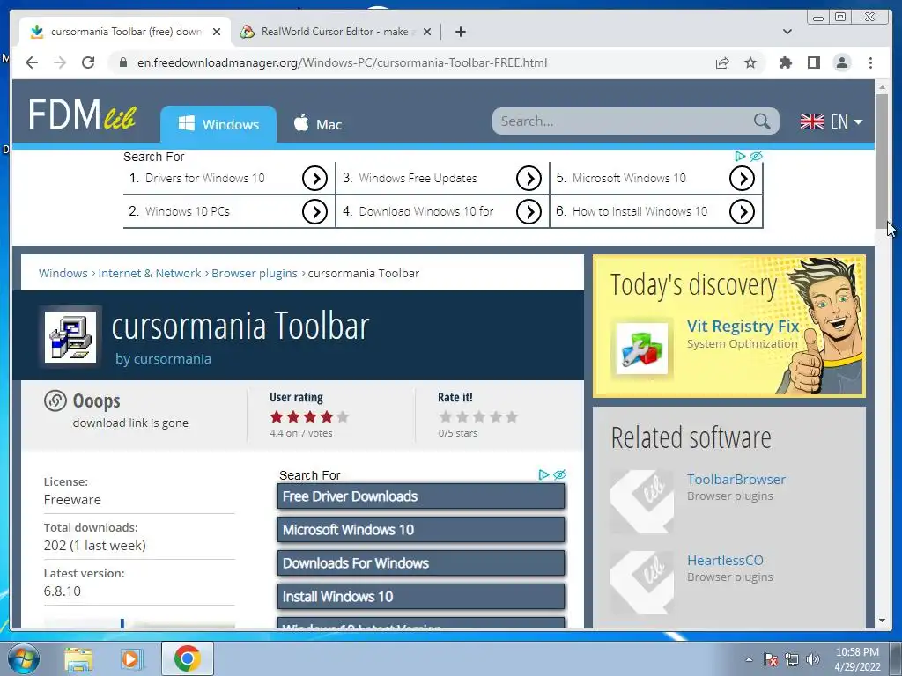This screenshot has width=902, height=676.
Task: Click the ToolbarBrowser placeholder icon
Action: (x=642, y=502)
